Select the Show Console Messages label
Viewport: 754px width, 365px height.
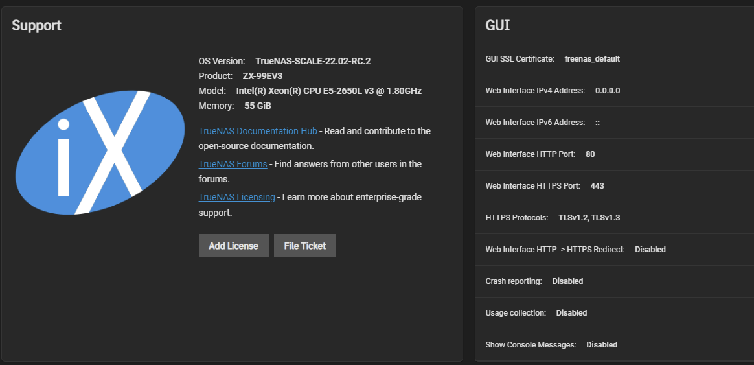click(531, 345)
